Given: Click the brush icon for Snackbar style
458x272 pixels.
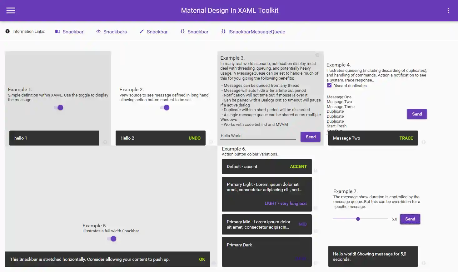Looking at the screenshot, I should [x=142, y=32].
